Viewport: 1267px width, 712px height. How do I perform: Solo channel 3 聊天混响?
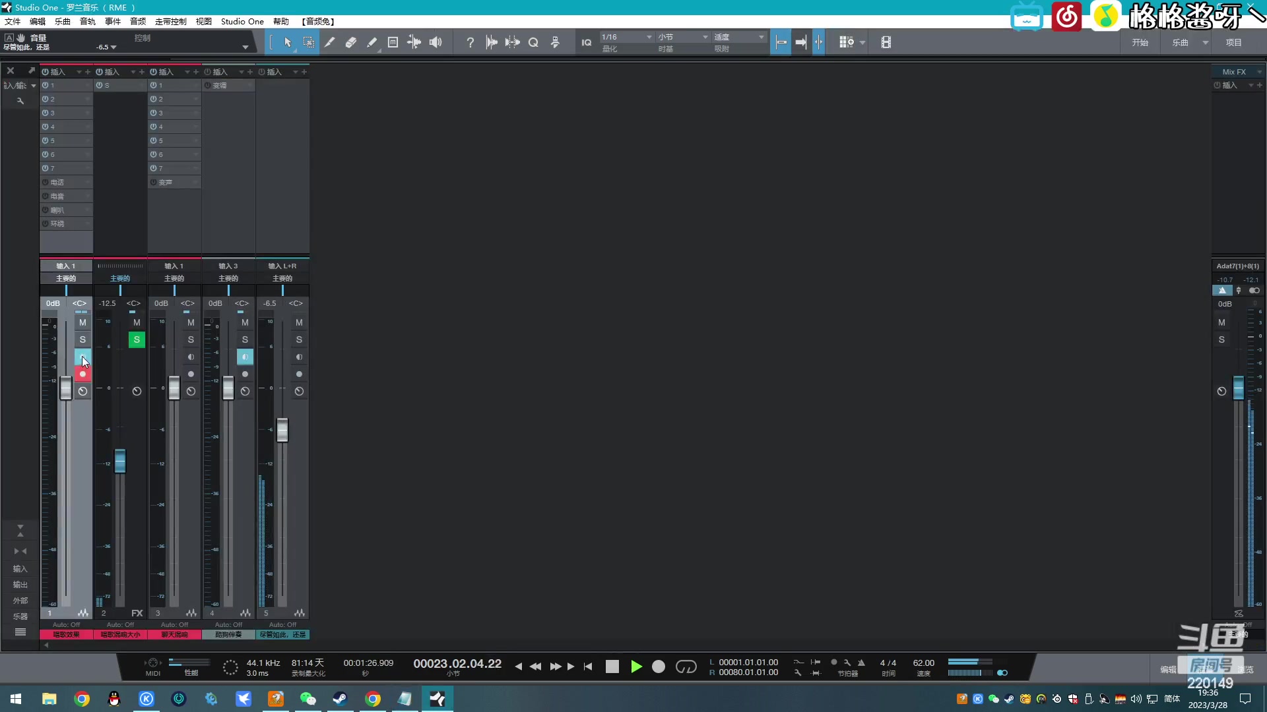[191, 340]
